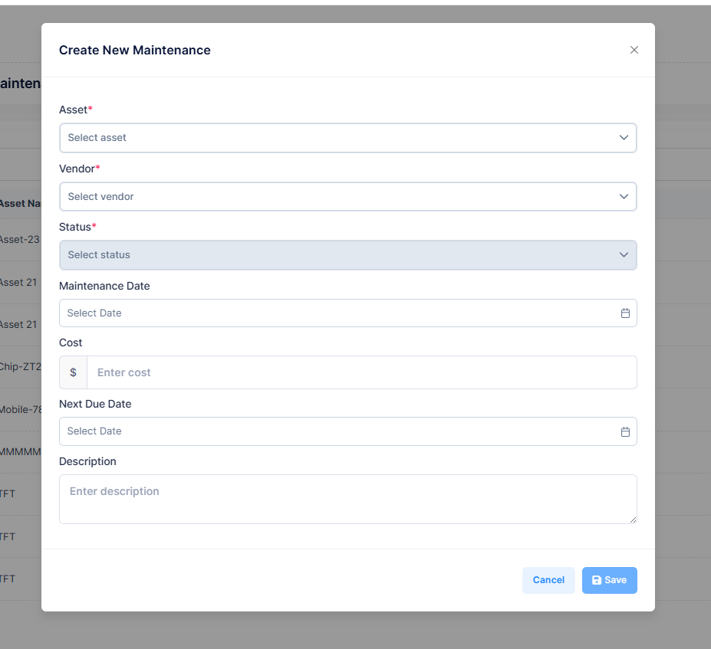The height and width of the screenshot is (649, 711).
Task: Click Asset-23 row in background table
Action: [x=19, y=240]
